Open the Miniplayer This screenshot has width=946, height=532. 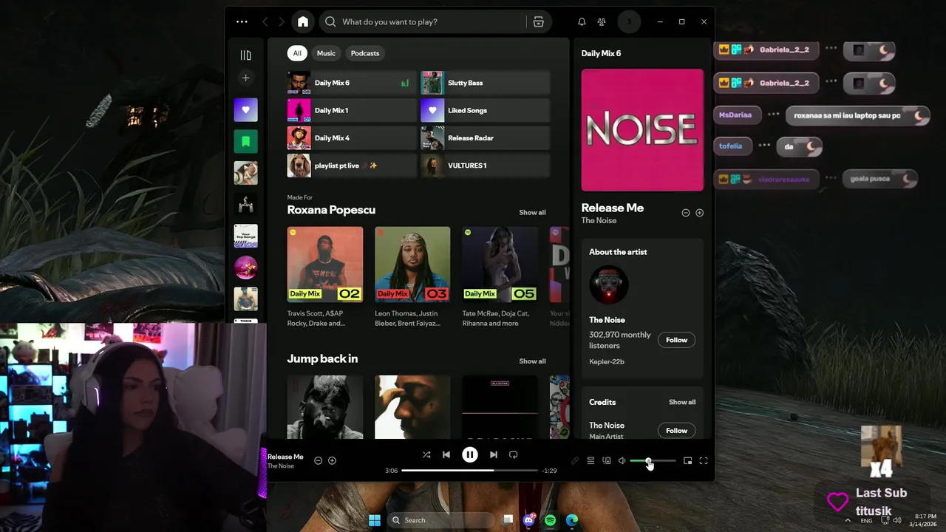(687, 461)
